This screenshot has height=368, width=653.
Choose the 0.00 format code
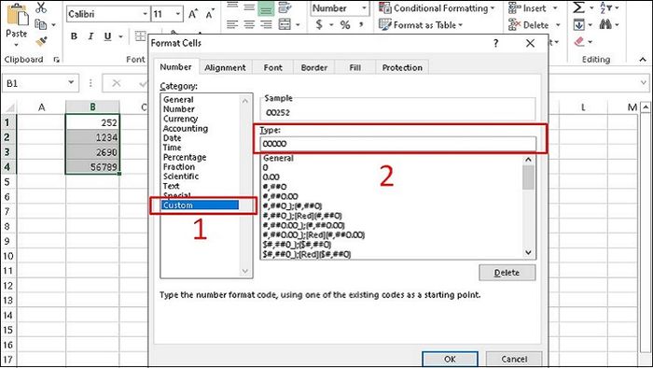[x=271, y=177]
